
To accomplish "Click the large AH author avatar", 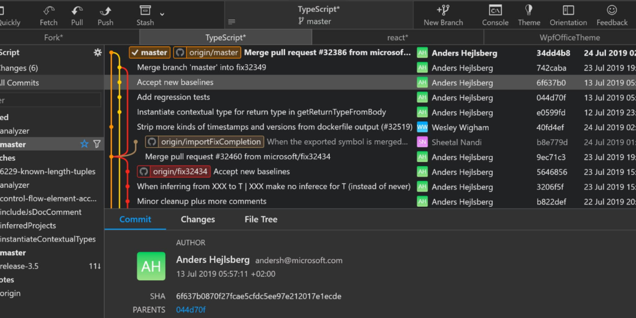I will (x=151, y=266).
